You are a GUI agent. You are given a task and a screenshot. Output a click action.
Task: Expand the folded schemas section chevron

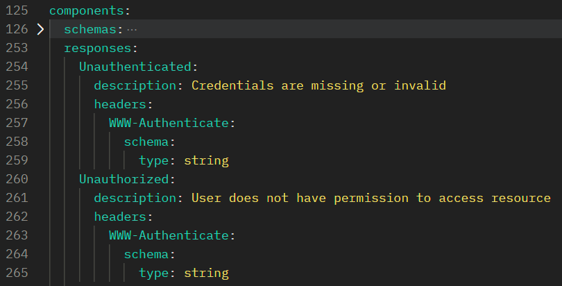40,30
